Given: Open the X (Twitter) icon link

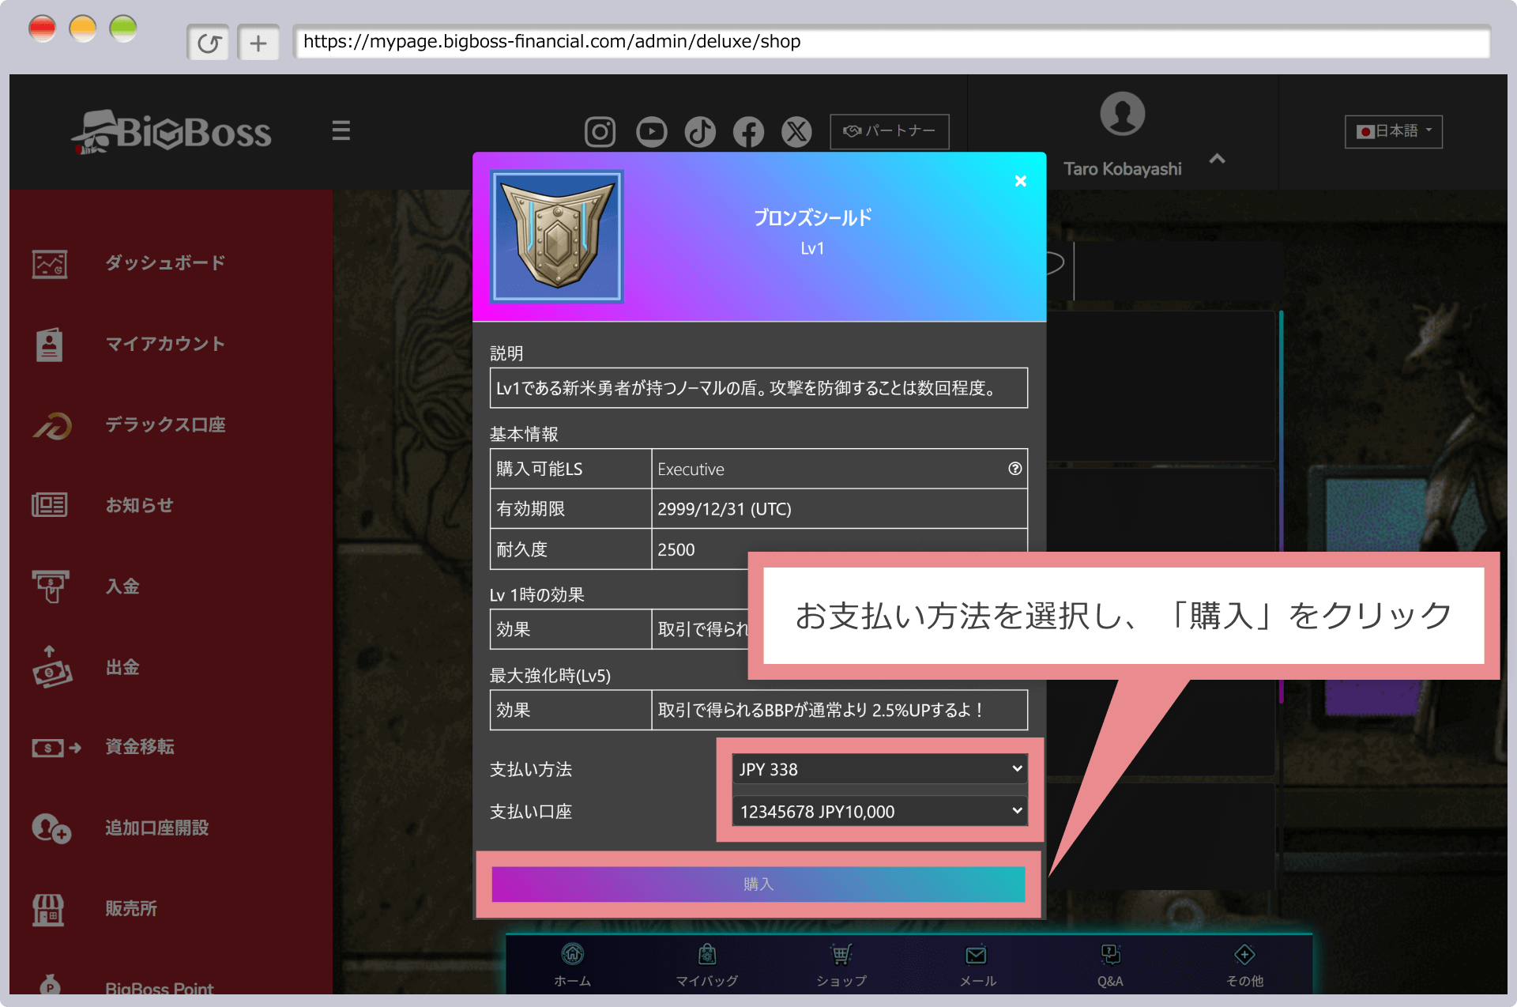Looking at the screenshot, I should coord(796,131).
